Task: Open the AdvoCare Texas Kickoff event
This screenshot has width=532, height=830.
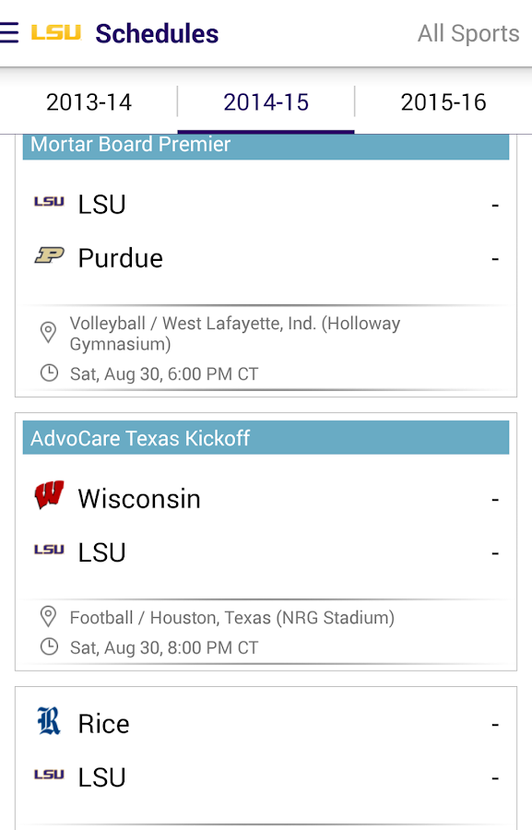Action: (266, 438)
